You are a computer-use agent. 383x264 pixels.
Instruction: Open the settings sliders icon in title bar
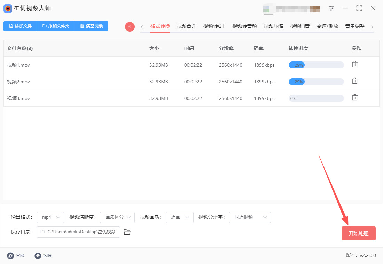pos(331,8)
